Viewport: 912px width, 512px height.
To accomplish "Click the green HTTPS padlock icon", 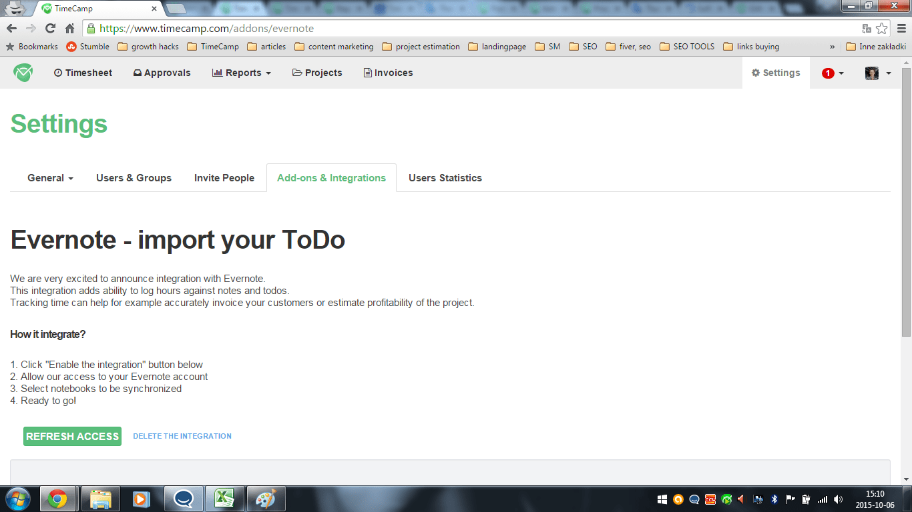I will click(x=91, y=29).
